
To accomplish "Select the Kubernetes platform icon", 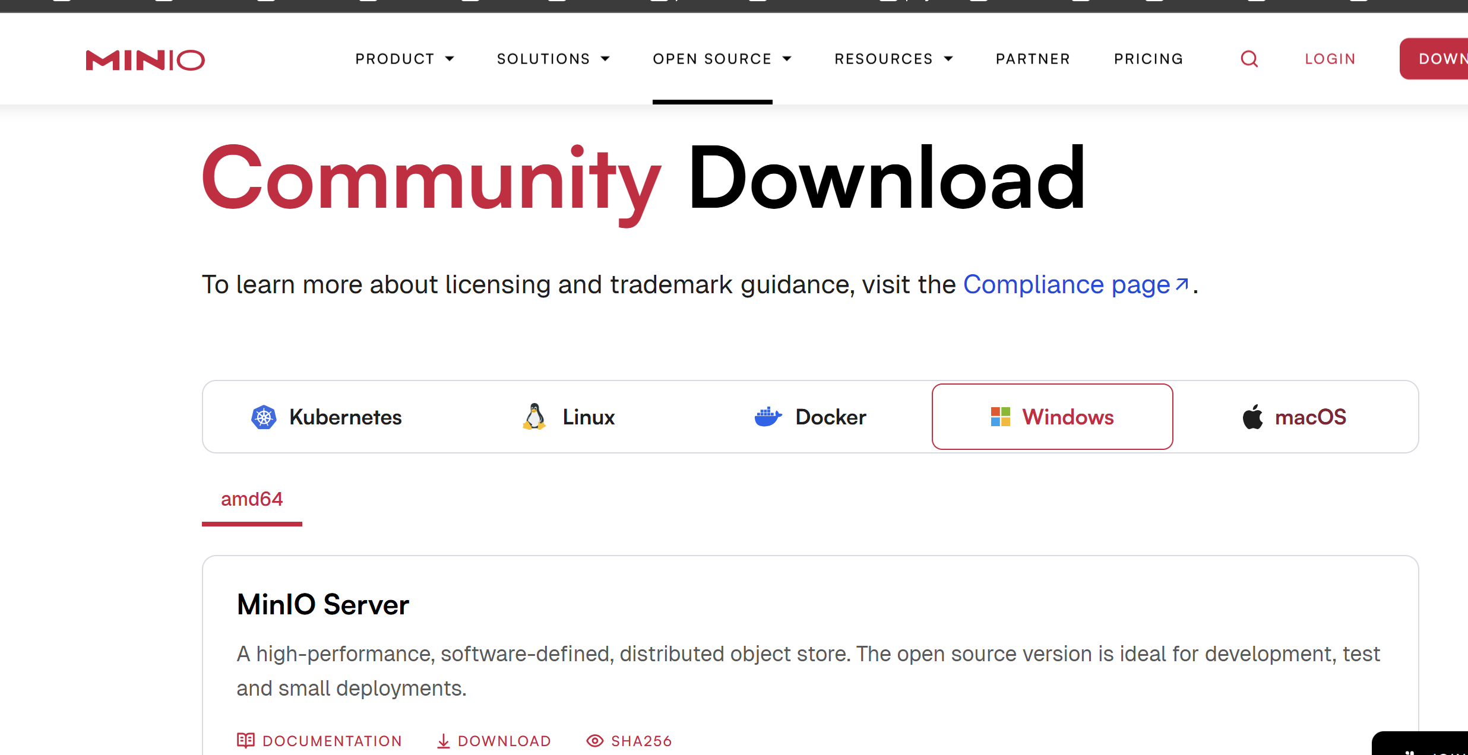I will (x=264, y=417).
